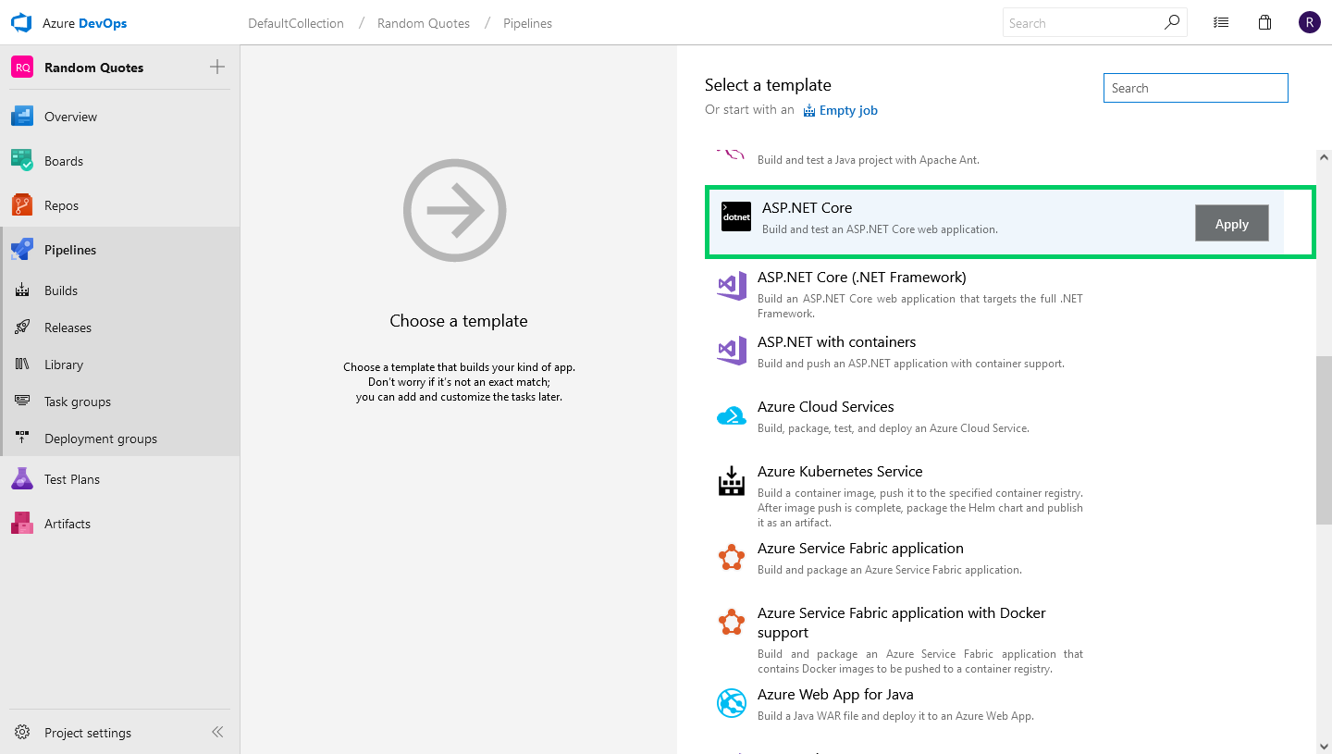
Task: Click the Builds icon
Action: [x=23, y=290]
